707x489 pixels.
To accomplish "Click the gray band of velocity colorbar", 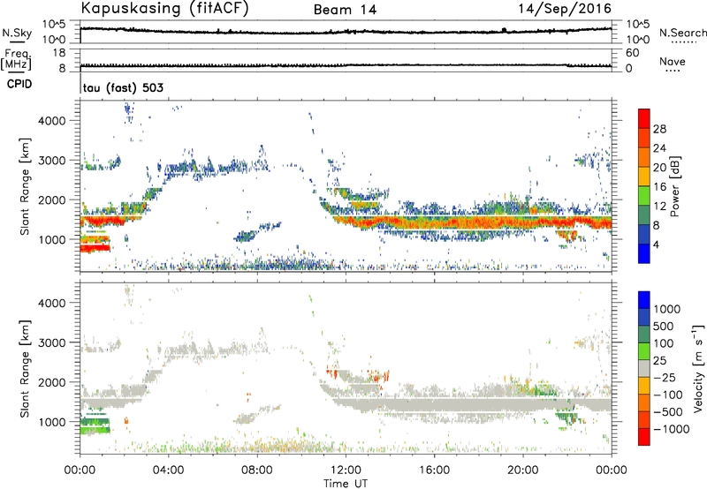I will (644, 368).
